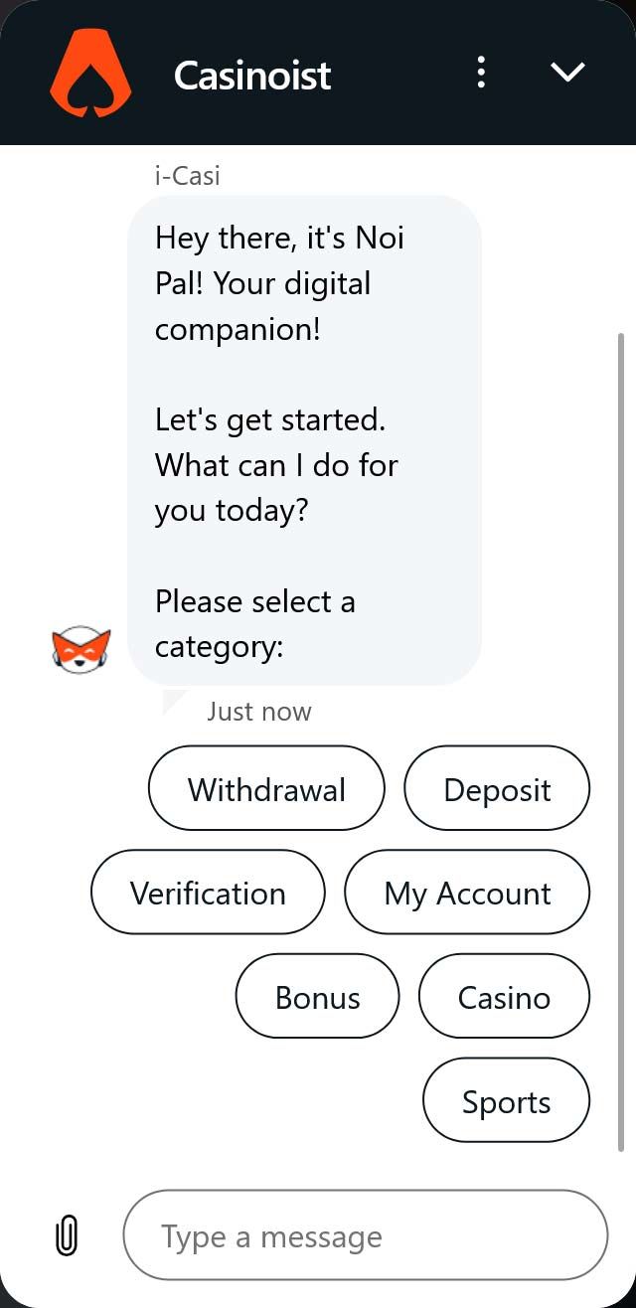Click the Casinoist header title
636x1308 pixels.
tap(252, 75)
